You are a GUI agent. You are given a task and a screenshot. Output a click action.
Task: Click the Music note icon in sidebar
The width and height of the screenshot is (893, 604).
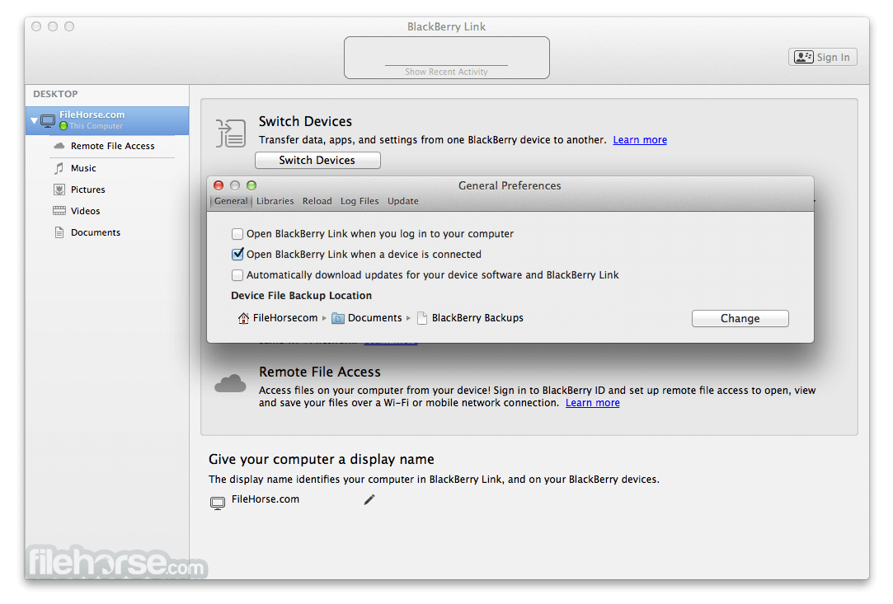(x=59, y=168)
